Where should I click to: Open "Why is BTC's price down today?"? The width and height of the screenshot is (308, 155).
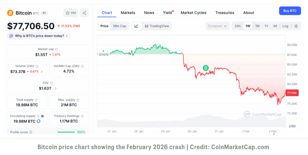[x=39, y=36]
